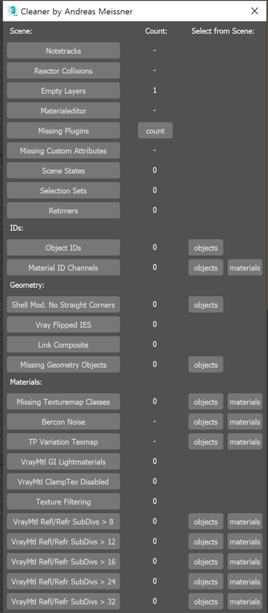Fix VrayMtl Refl/Refr SubDivs > 32

(x=63, y=601)
